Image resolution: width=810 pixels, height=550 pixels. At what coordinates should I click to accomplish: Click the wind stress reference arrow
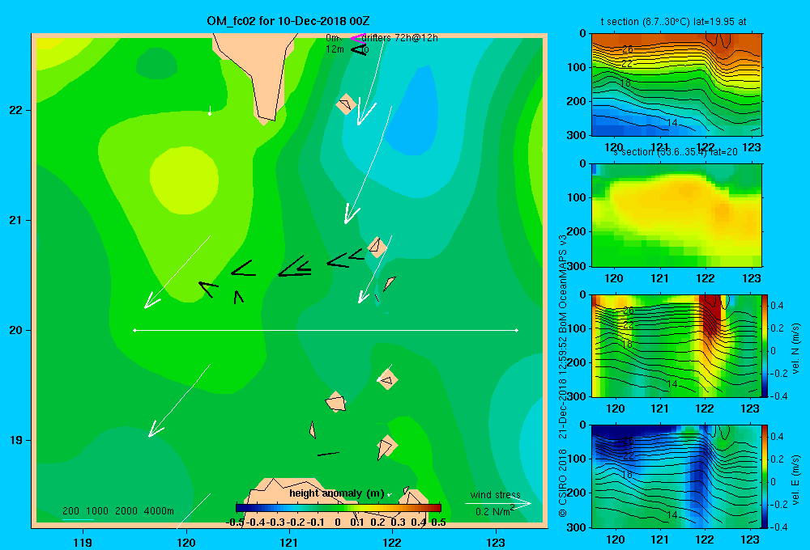[497, 503]
